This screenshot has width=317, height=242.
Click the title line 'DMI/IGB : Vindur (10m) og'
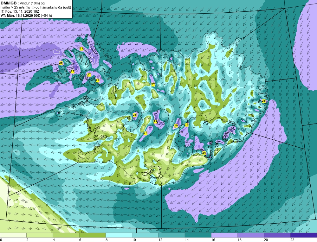point(23,3)
